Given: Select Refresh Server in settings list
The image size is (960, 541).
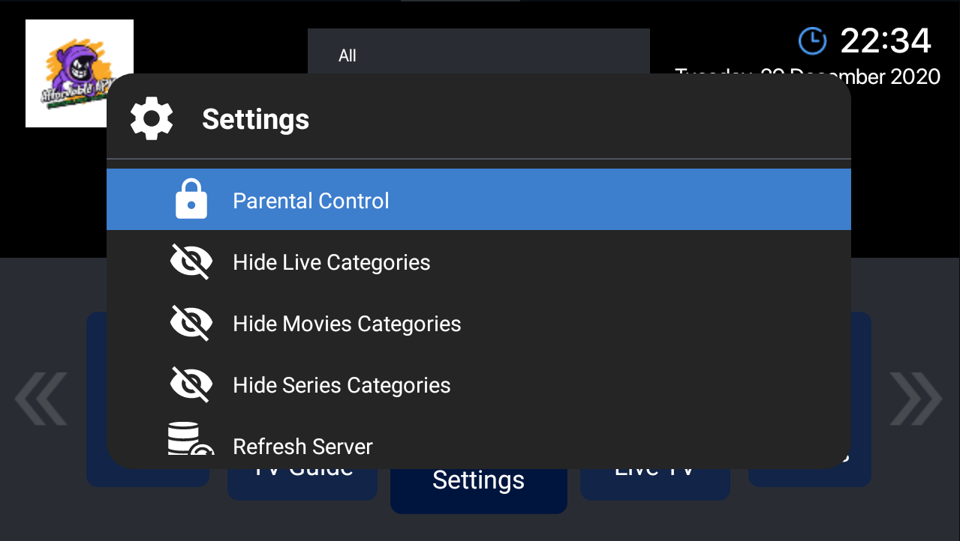Looking at the screenshot, I should [x=302, y=447].
